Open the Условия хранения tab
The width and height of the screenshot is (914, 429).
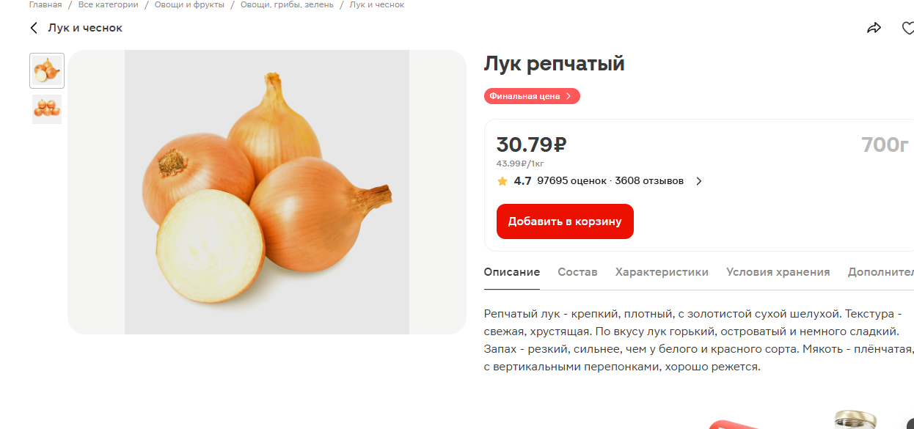tap(778, 272)
